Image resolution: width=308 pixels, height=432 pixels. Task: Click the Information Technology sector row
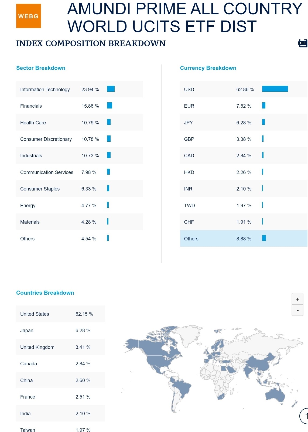pos(79,89)
